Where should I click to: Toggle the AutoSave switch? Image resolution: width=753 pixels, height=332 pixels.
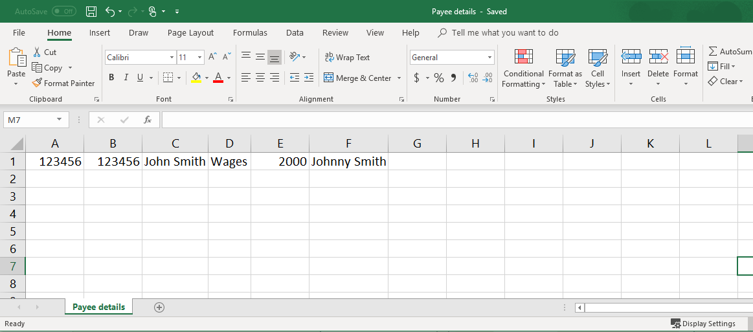tap(63, 12)
